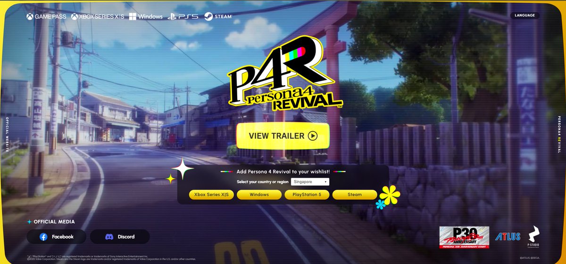Click the PS5 logo in header
Screen dimensions: 566x264
(x=183, y=16)
